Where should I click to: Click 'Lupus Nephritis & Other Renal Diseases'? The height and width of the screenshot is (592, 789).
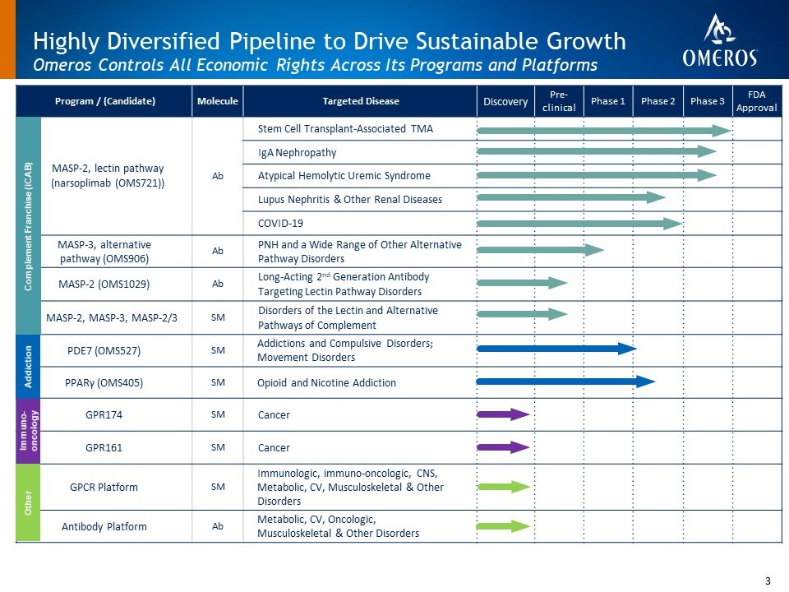350,199
